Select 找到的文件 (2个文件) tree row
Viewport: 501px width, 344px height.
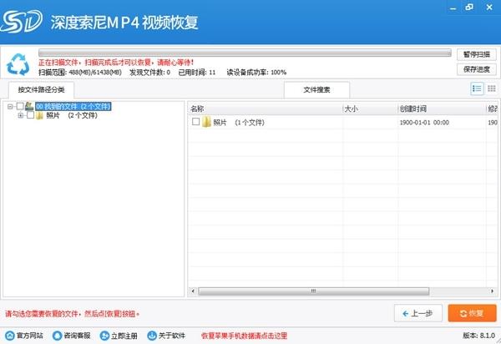pos(73,106)
